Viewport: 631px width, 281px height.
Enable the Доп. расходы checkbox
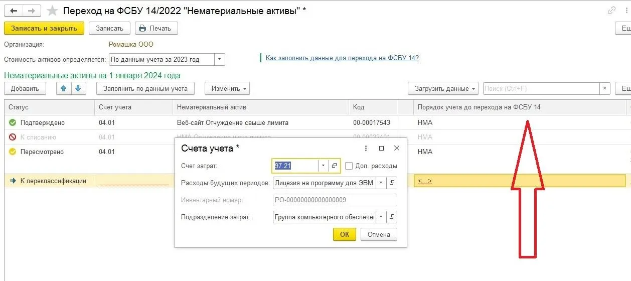pyautogui.click(x=349, y=166)
